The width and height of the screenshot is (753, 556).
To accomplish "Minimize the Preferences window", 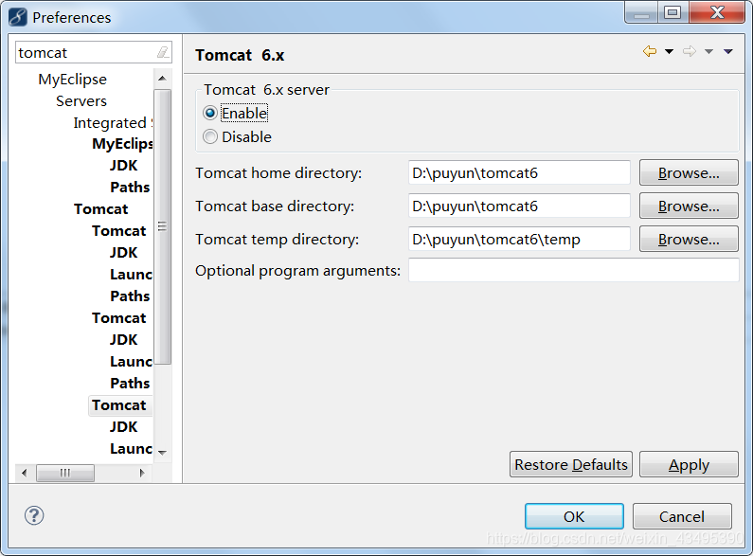I will coord(641,12).
